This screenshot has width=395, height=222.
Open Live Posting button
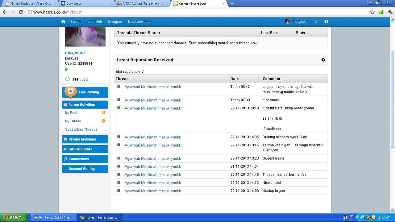coord(85,92)
